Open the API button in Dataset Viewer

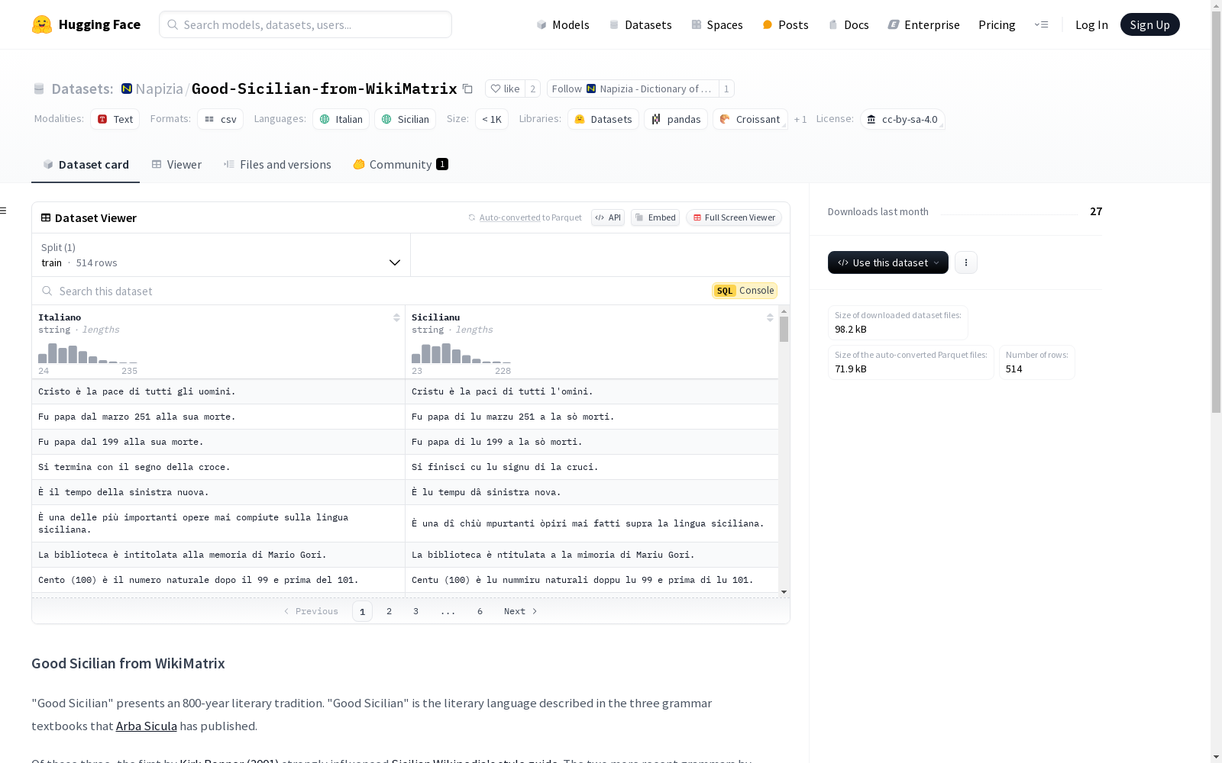click(x=608, y=217)
